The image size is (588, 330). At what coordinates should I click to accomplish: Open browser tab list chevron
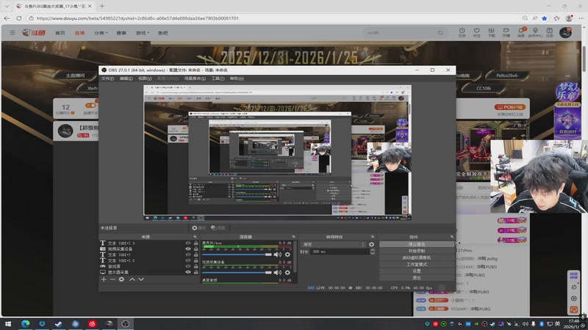click(x=7, y=6)
